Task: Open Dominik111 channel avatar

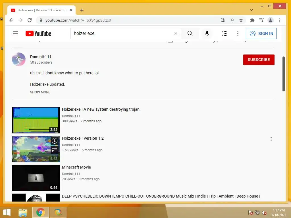Action: click(19, 59)
